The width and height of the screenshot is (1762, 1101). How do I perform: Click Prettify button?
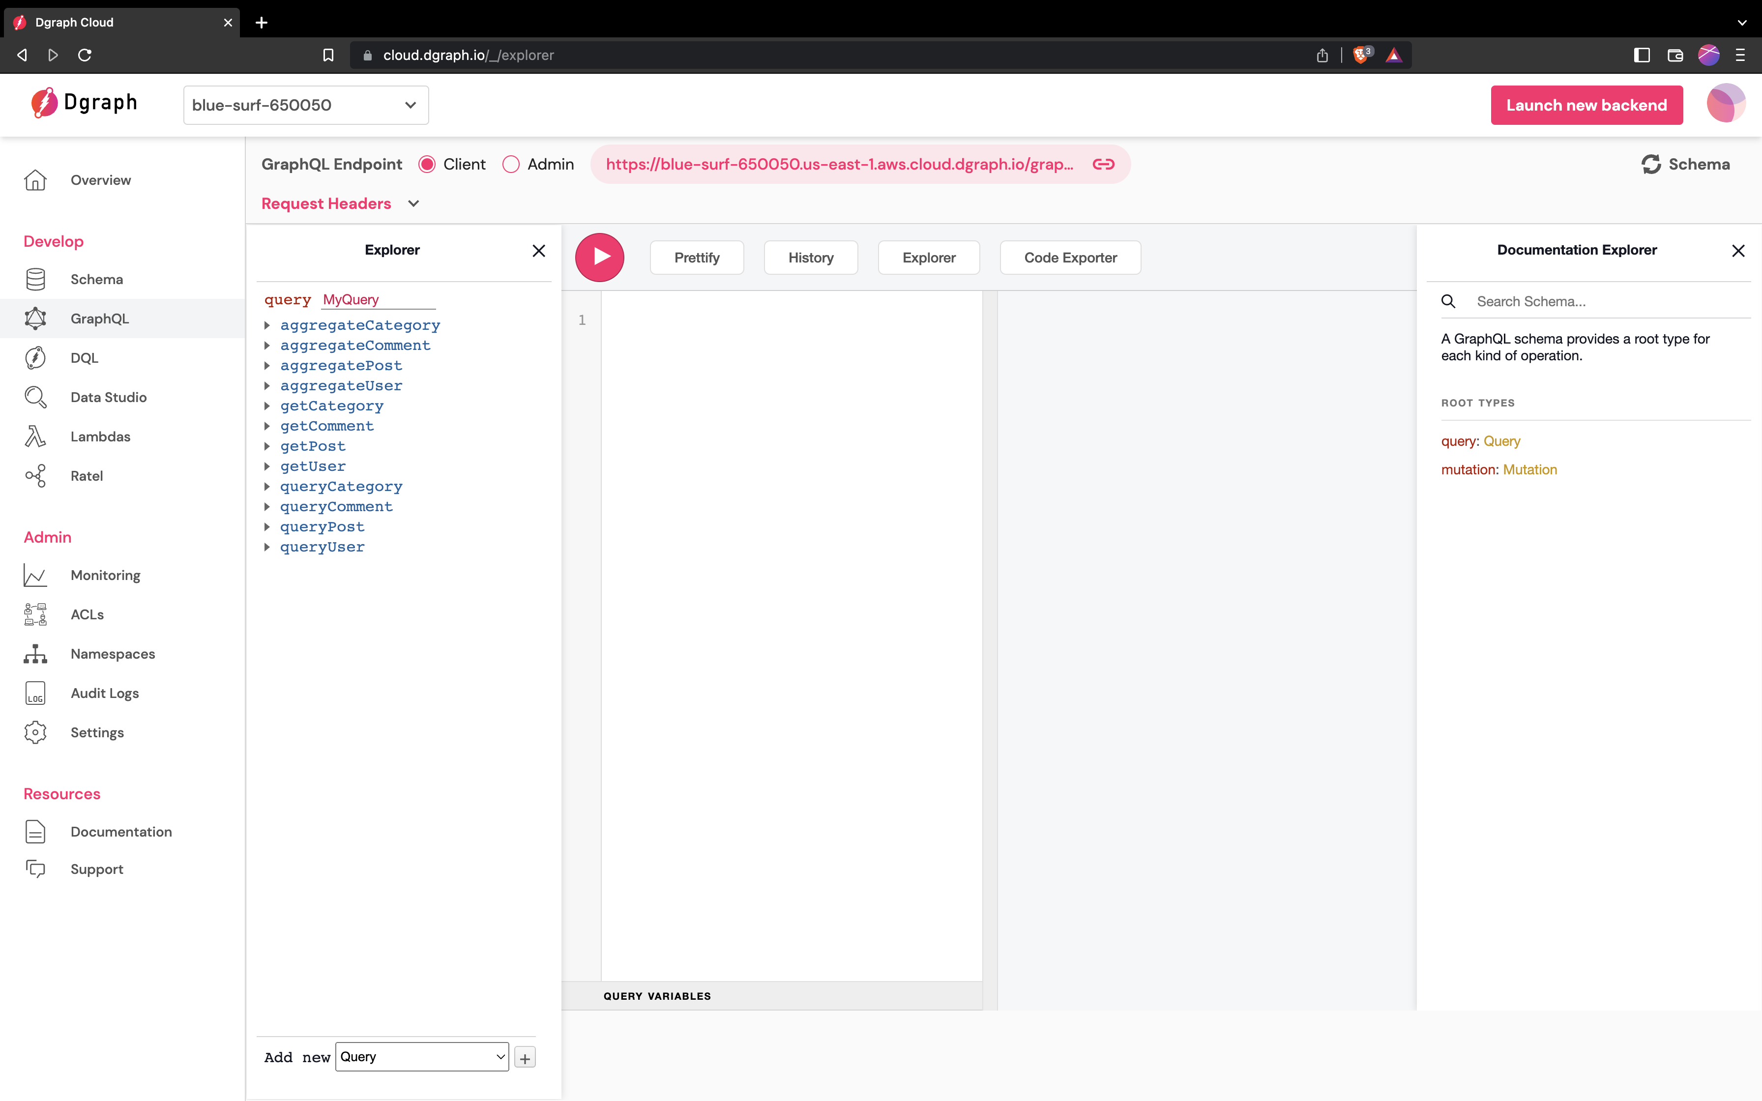[697, 258]
